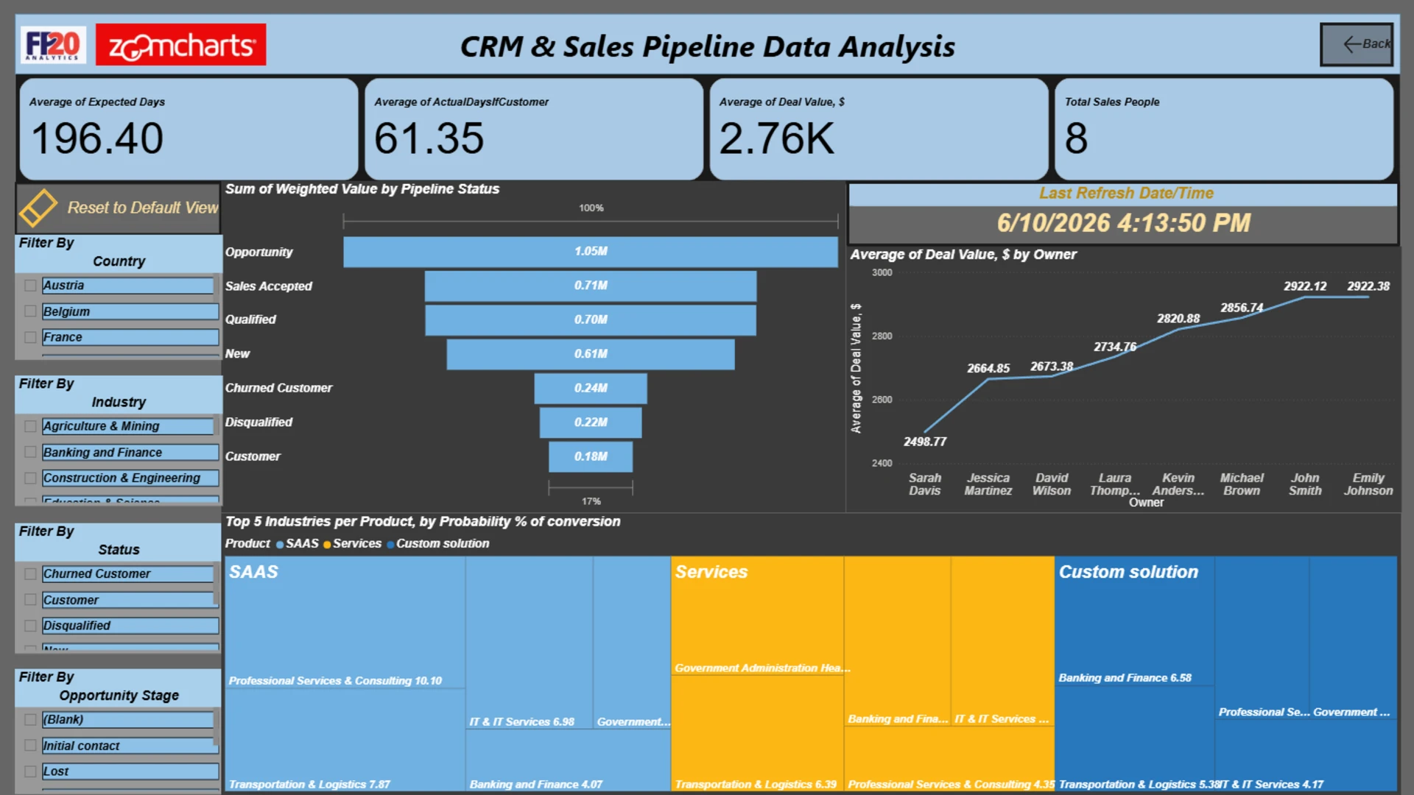Check the Construction & Engineering checkbox

tap(30, 478)
